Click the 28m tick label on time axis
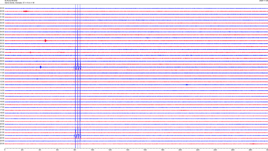 click(x=250, y=150)
